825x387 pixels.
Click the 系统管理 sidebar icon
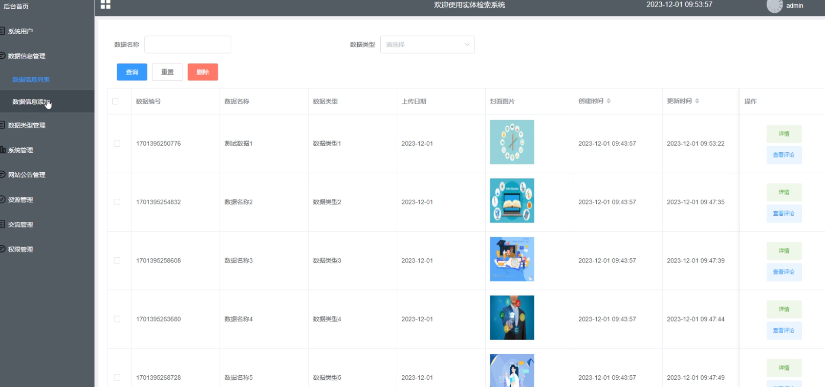click(x=3, y=150)
